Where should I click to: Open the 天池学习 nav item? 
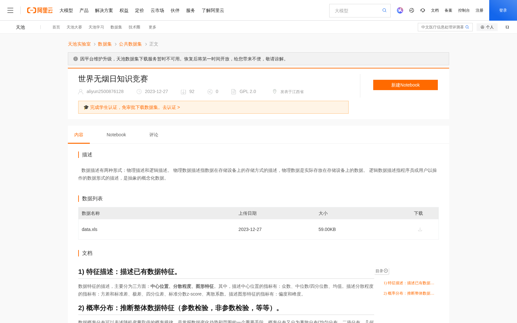[x=96, y=27]
